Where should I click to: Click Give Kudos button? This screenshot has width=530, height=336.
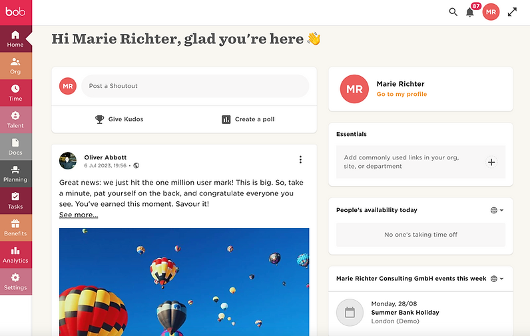119,119
